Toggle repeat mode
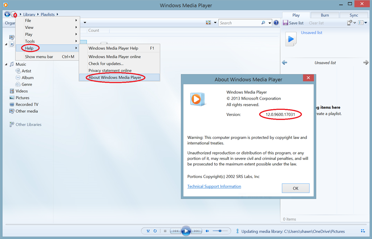 [x=155, y=231]
